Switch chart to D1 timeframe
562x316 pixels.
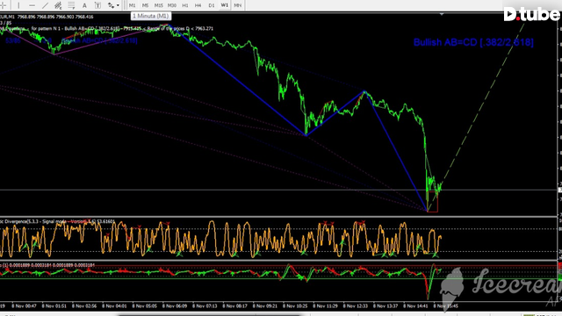point(211,5)
